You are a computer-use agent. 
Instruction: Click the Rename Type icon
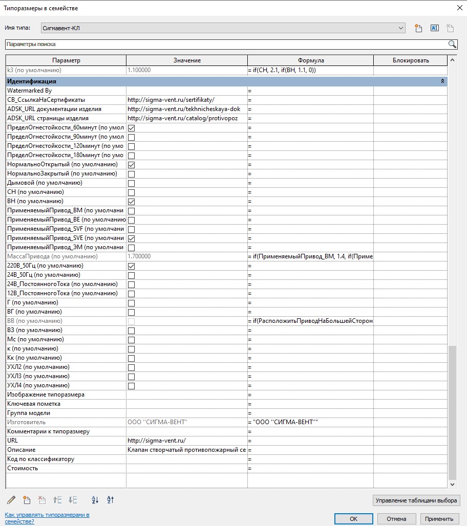pos(435,28)
